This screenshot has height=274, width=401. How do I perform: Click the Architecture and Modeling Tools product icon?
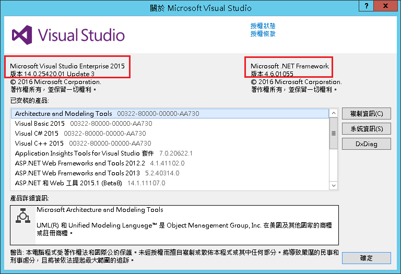(x=23, y=216)
